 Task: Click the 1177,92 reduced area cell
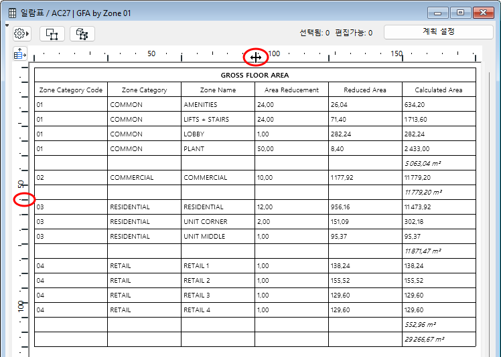click(x=365, y=177)
